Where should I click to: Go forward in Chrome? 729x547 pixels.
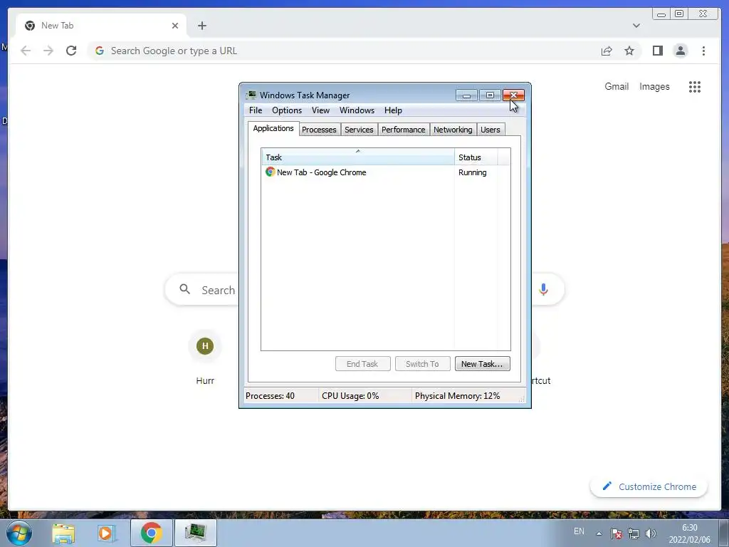(x=48, y=51)
